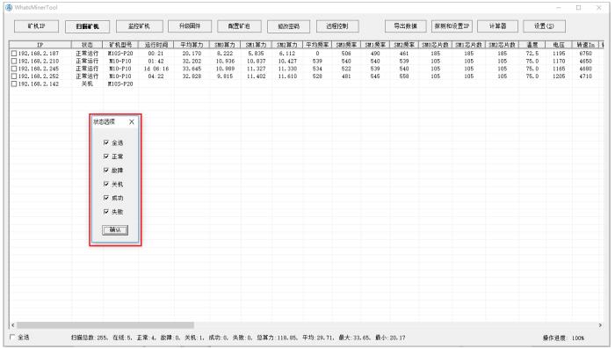
Task: Click voltage cell 1205
Action: point(559,76)
